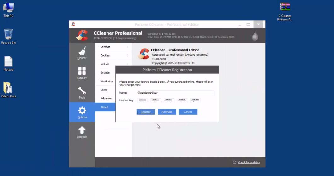The width and height of the screenshot is (334, 176).
Task: Expand the chevron next to Settings
Action: (x=128, y=47)
